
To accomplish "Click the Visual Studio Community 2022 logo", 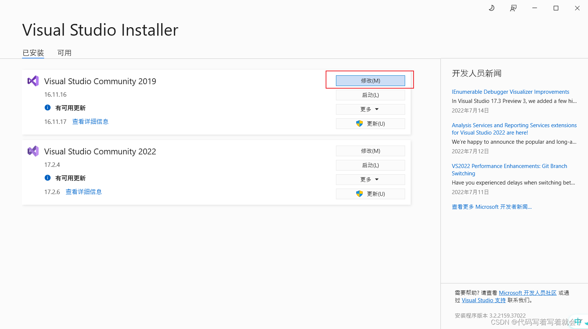I will point(33,151).
